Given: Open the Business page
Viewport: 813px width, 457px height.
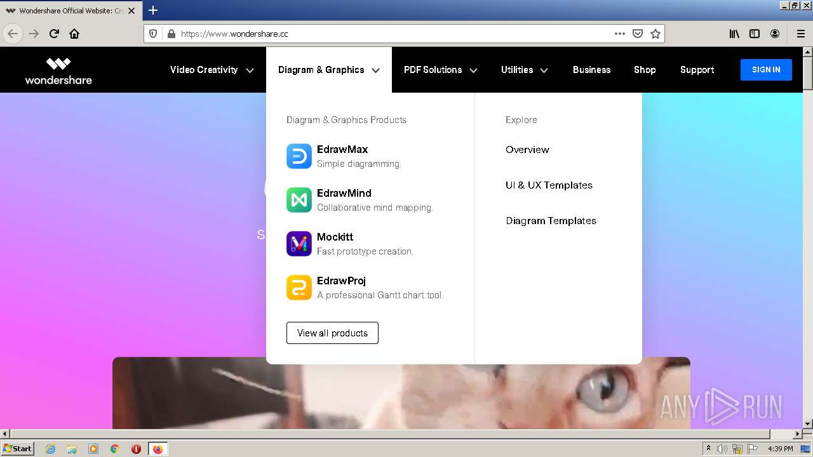Looking at the screenshot, I should [x=591, y=70].
